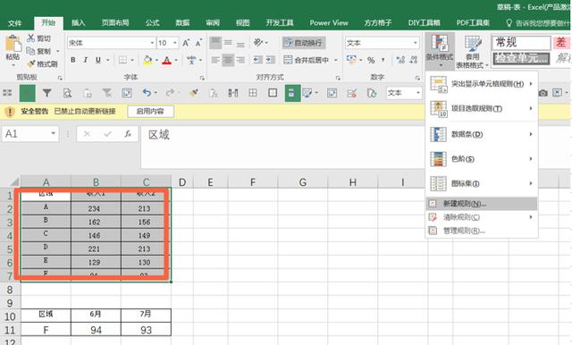The height and width of the screenshot is (345, 572).
Task: Toggle Italic formatting
Action: click(86, 60)
